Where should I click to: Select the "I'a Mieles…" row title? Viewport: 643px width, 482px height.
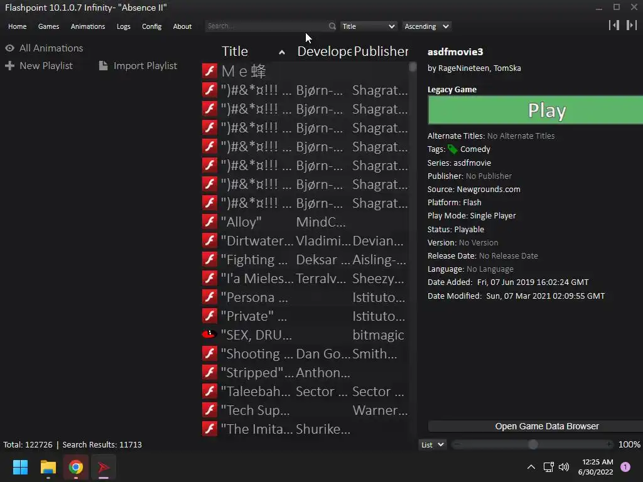point(257,278)
